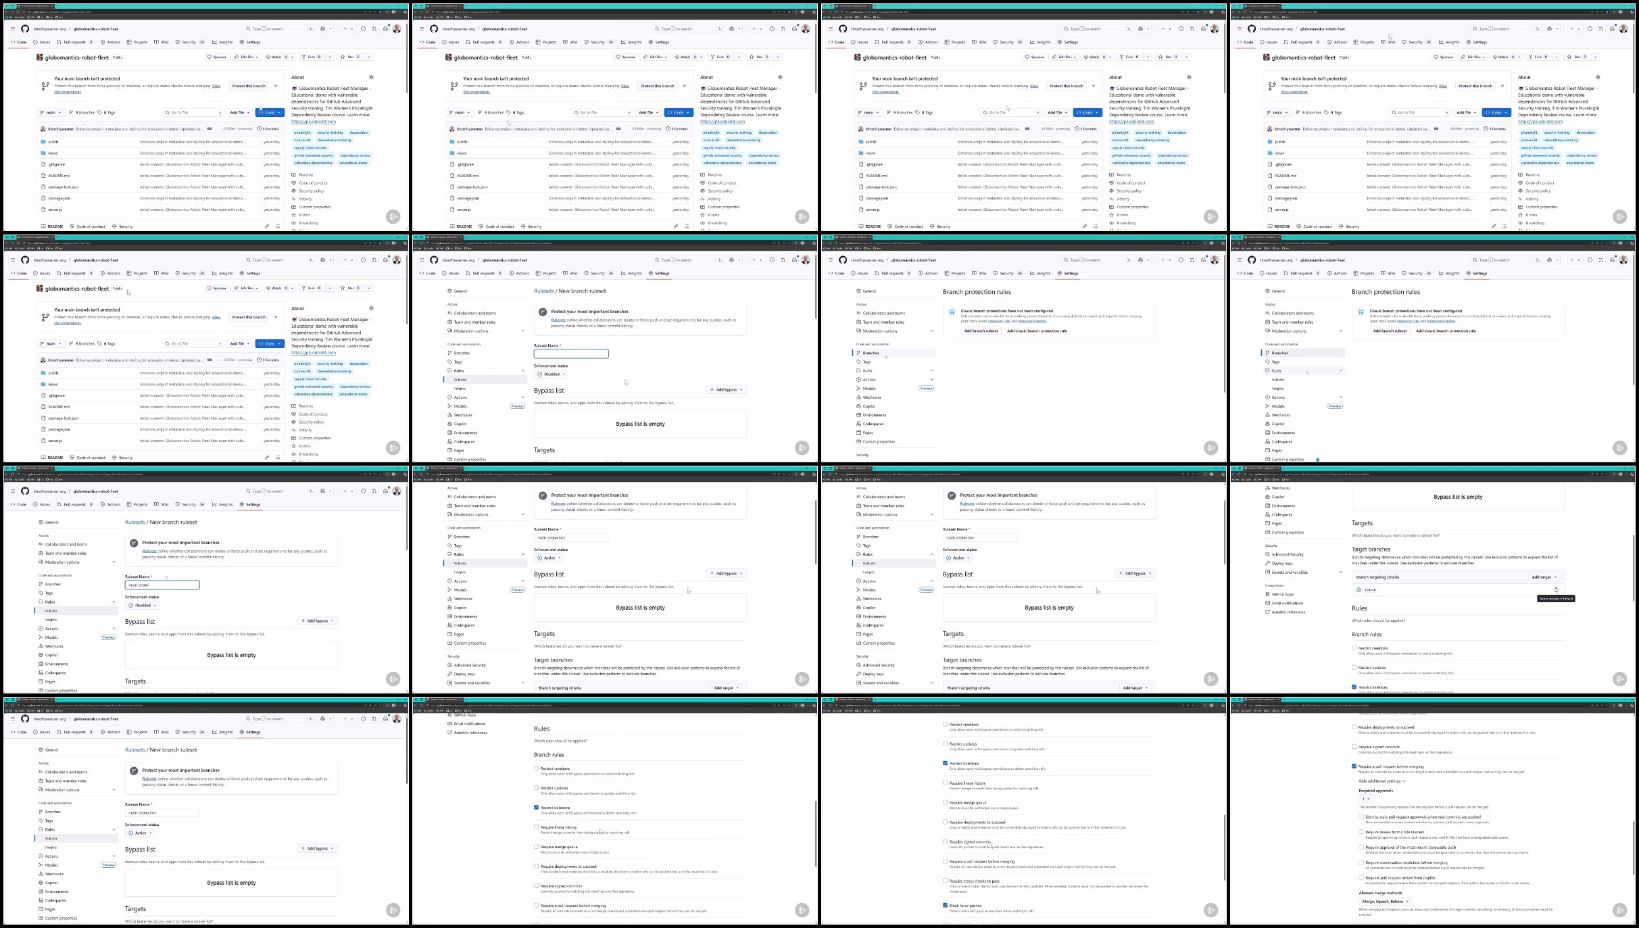The image size is (1639, 928).
Task: Open the Allowed merge methods dropdown
Action: coord(1385,901)
